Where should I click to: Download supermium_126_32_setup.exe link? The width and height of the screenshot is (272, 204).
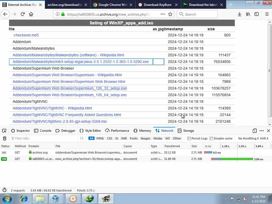click(x=70, y=88)
